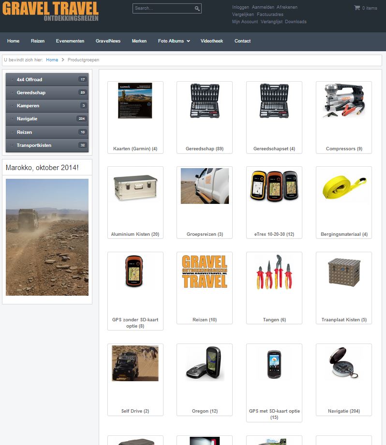386x445 pixels.
Task: Click the Marokko oktober 2014 photo
Action: [47, 237]
